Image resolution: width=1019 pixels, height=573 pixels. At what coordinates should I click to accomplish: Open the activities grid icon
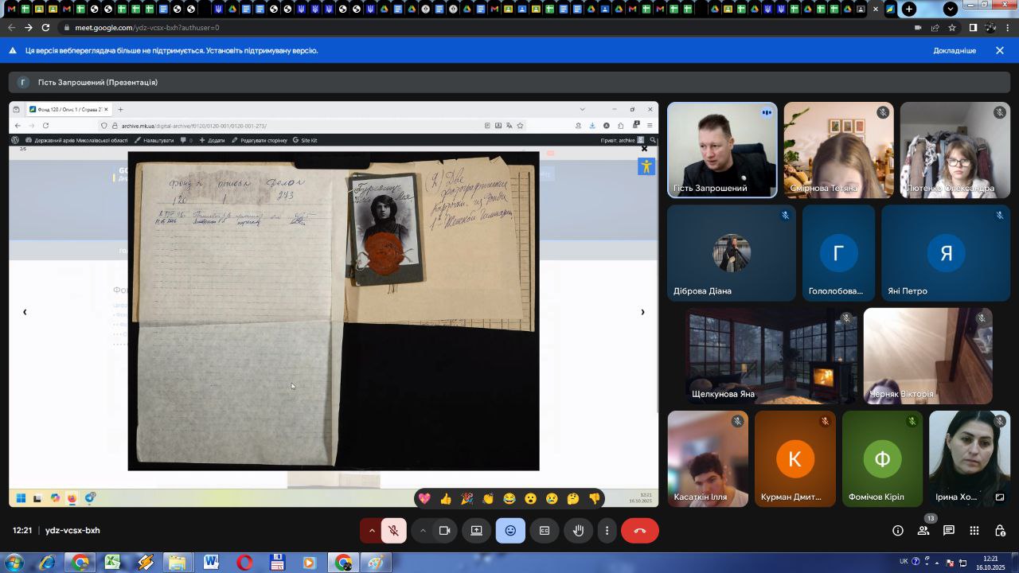[974, 531]
